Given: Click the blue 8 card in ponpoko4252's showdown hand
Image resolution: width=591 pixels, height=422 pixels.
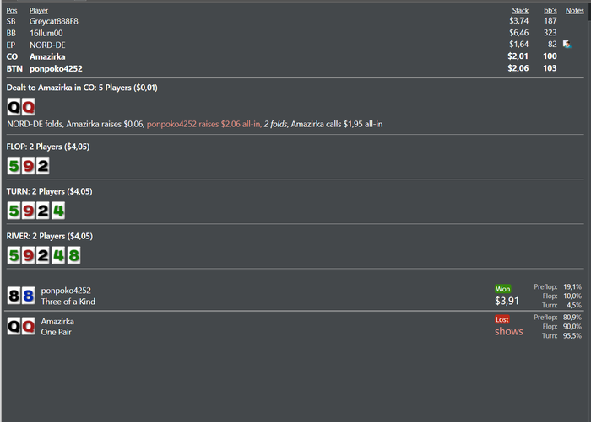Looking at the screenshot, I should coord(29,296).
